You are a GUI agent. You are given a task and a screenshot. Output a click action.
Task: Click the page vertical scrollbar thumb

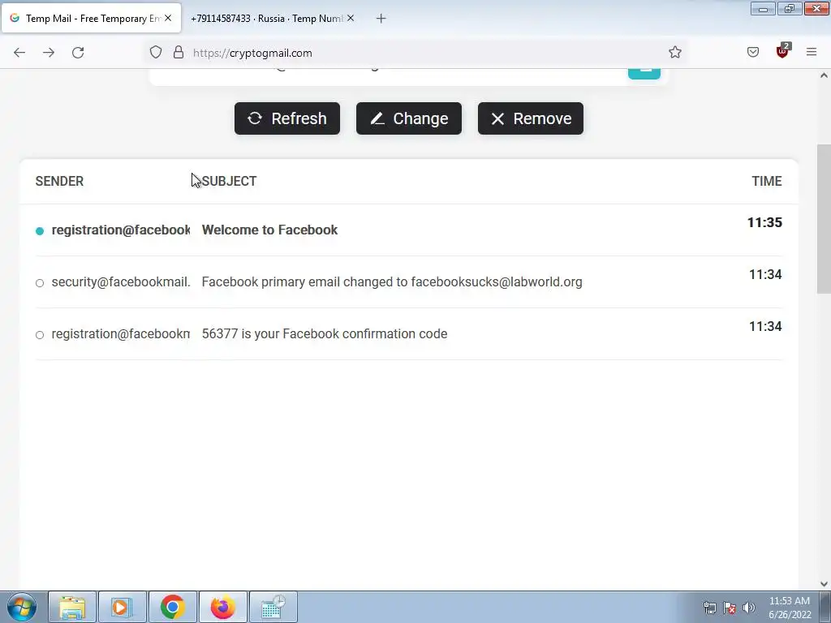[x=824, y=219]
